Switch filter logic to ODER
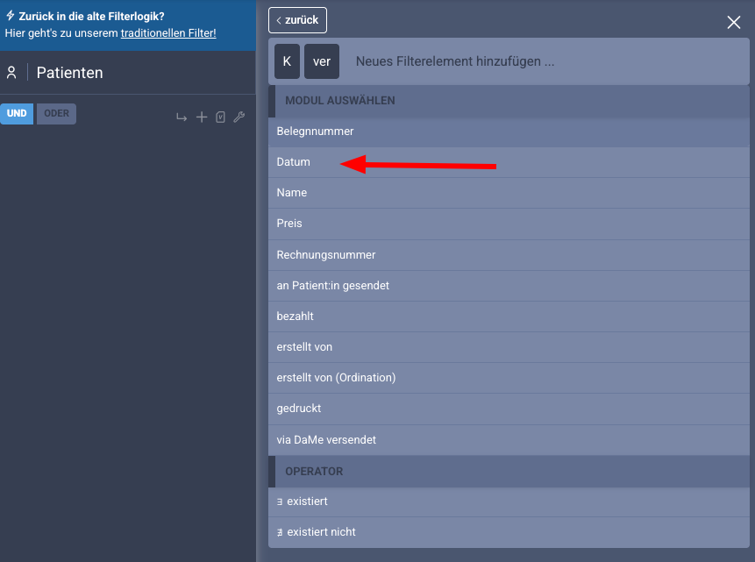Image resolution: width=755 pixels, height=562 pixels. coord(56,114)
